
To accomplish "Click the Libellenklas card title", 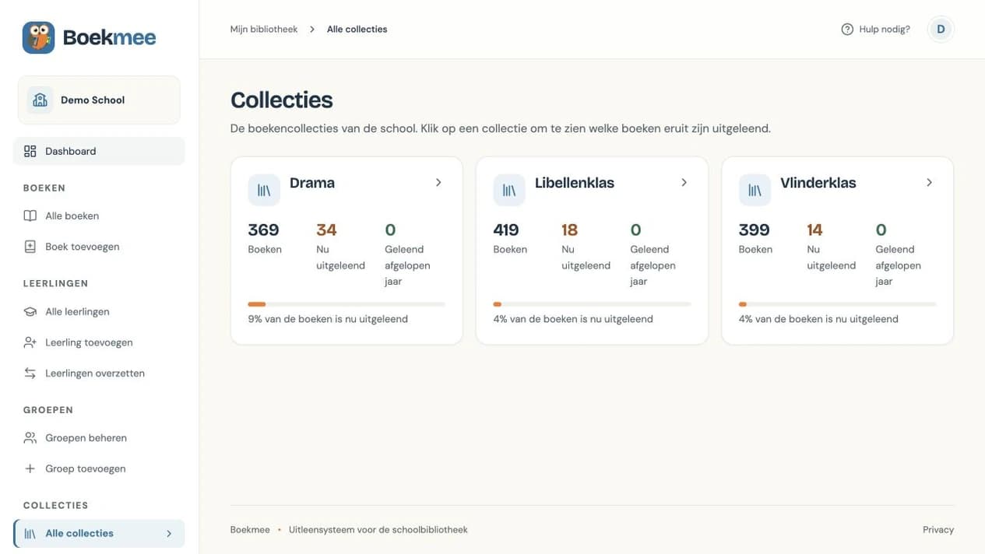I will (x=575, y=183).
